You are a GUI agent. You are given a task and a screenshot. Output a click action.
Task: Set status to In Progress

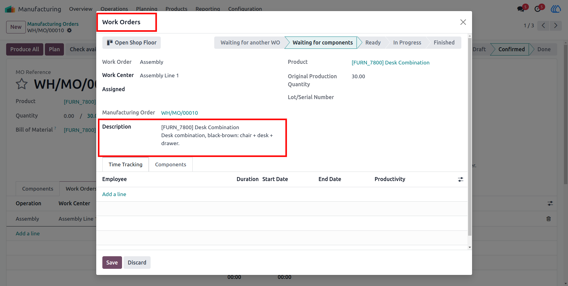coord(407,43)
